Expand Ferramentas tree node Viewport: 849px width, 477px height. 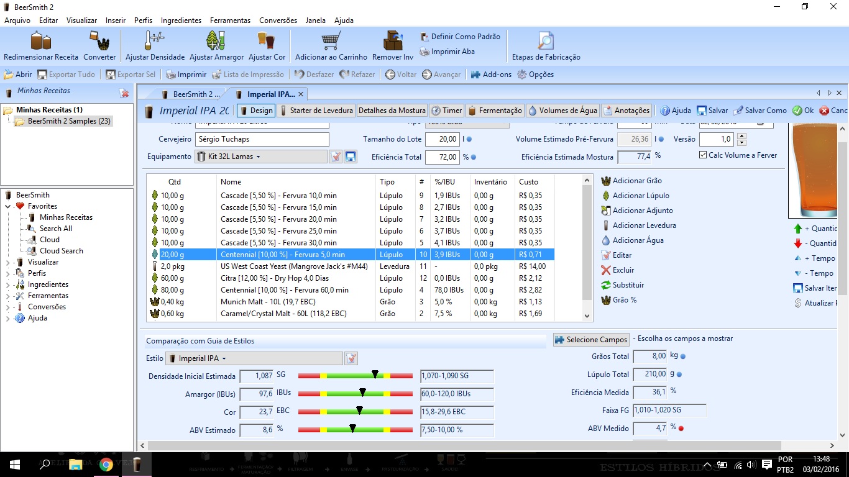coord(8,296)
